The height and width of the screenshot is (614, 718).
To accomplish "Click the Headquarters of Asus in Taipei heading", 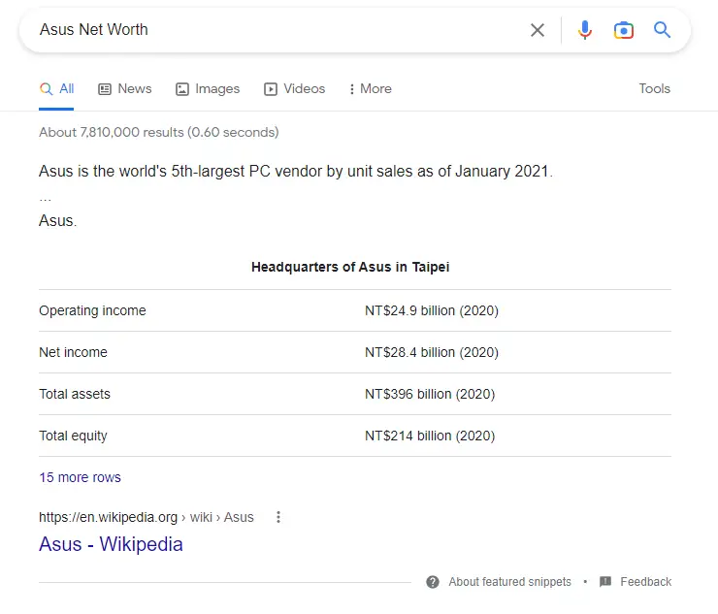I will (x=350, y=267).
